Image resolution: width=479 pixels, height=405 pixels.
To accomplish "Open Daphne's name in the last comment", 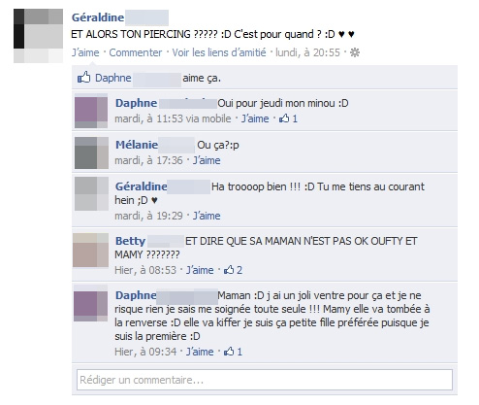I will click(136, 295).
